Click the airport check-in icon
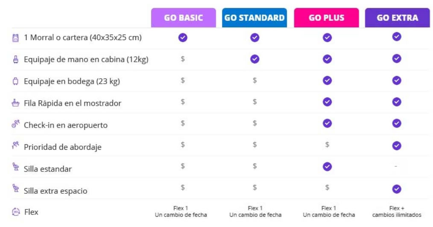The width and height of the screenshot is (433, 227). pos(15,124)
